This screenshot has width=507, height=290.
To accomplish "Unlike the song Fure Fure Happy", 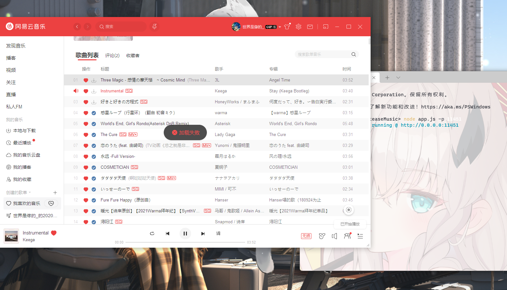I will [x=86, y=200].
